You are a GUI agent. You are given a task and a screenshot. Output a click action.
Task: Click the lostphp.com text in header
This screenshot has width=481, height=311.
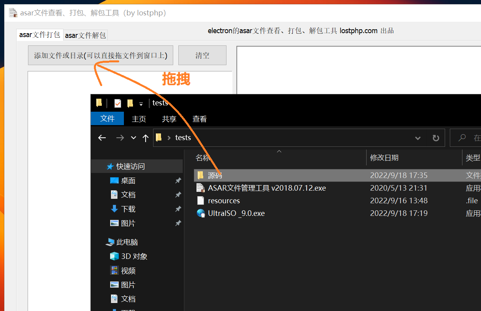(x=359, y=31)
